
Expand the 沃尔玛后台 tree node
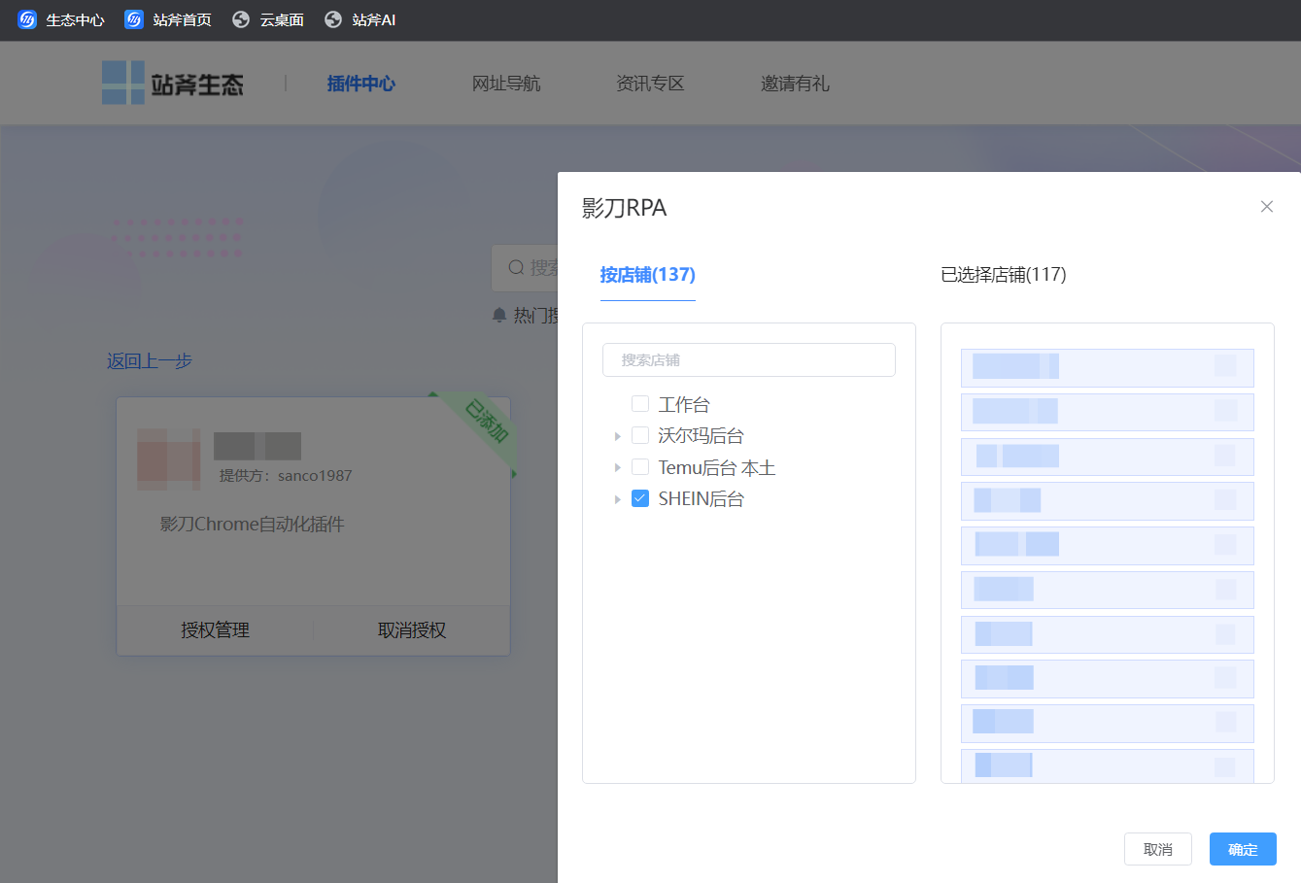(617, 436)
